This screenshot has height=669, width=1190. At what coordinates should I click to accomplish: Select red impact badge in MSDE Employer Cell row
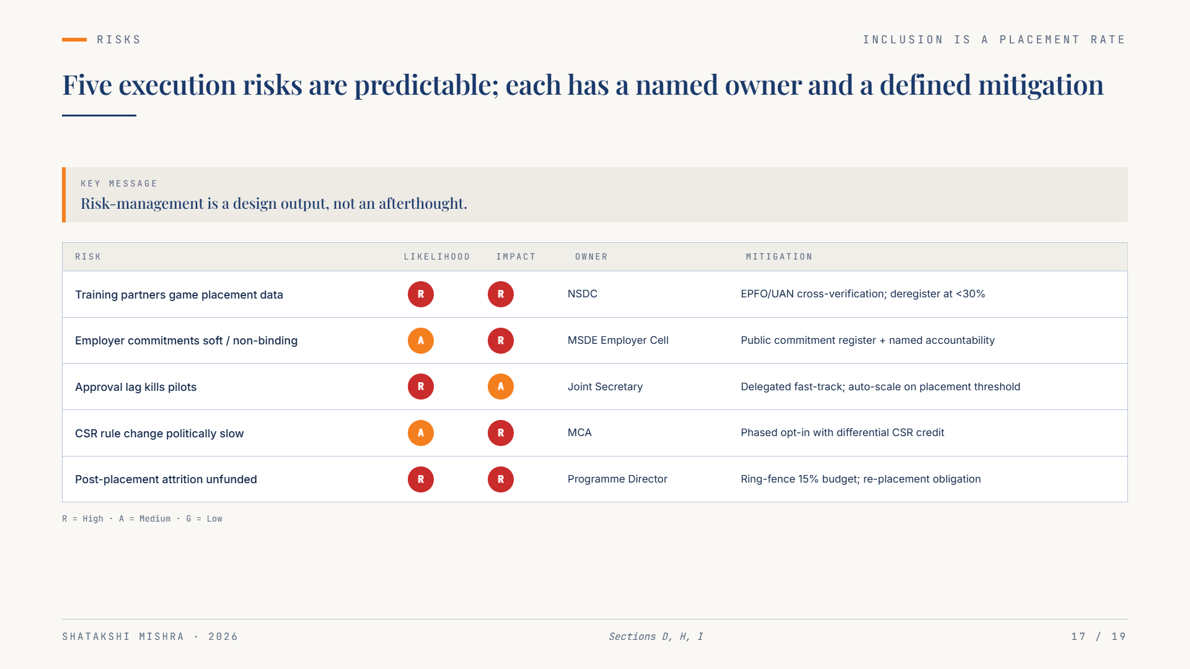point(501,341)
